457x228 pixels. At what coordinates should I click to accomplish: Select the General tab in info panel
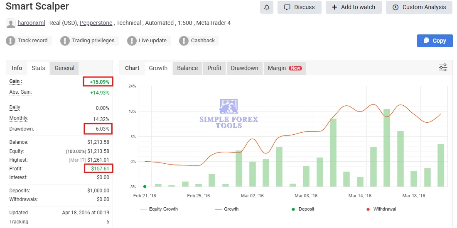click(x=64, y=68)
